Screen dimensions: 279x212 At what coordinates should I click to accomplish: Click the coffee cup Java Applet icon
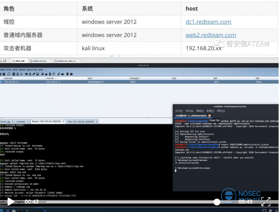point(46,74)
